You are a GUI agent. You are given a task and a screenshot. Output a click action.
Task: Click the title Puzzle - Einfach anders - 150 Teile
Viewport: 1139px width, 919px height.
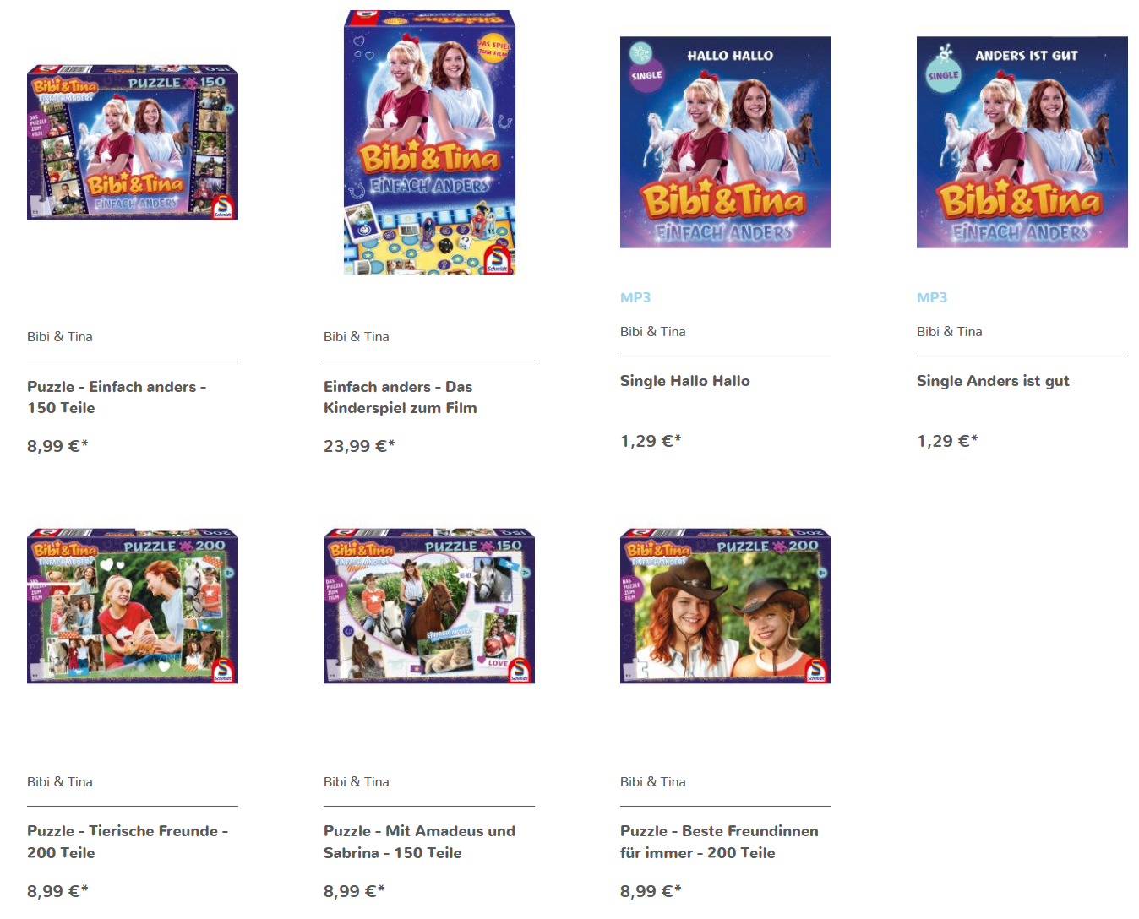tap(117, 397)
